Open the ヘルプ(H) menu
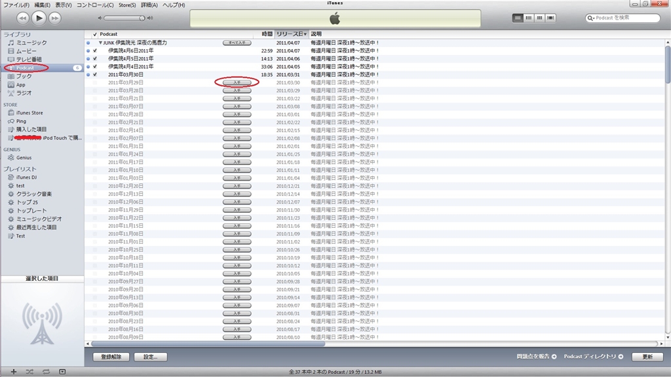Image resolution: width=671 pixels, height=377 pixels. tap(174, 5)
